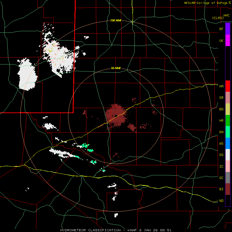The width and height of the screenshot is (232, 232).
Task: Click the DS legend label text
Action: [221, 155]
